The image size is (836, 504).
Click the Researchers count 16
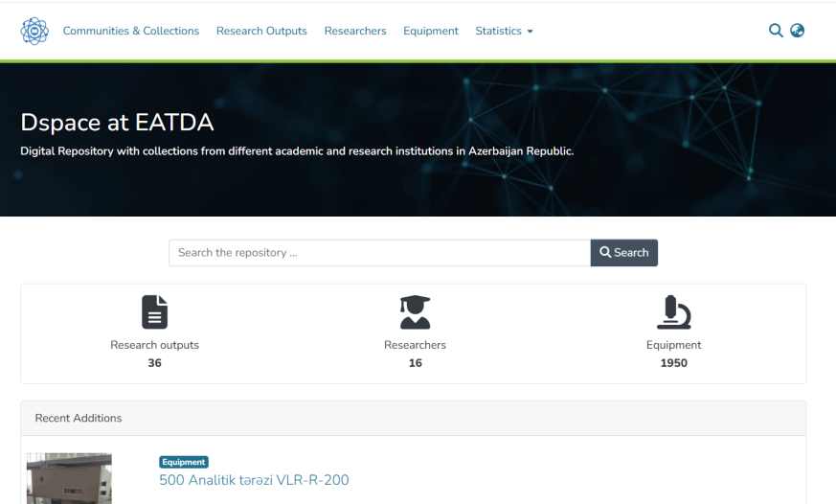click(415, 363)
